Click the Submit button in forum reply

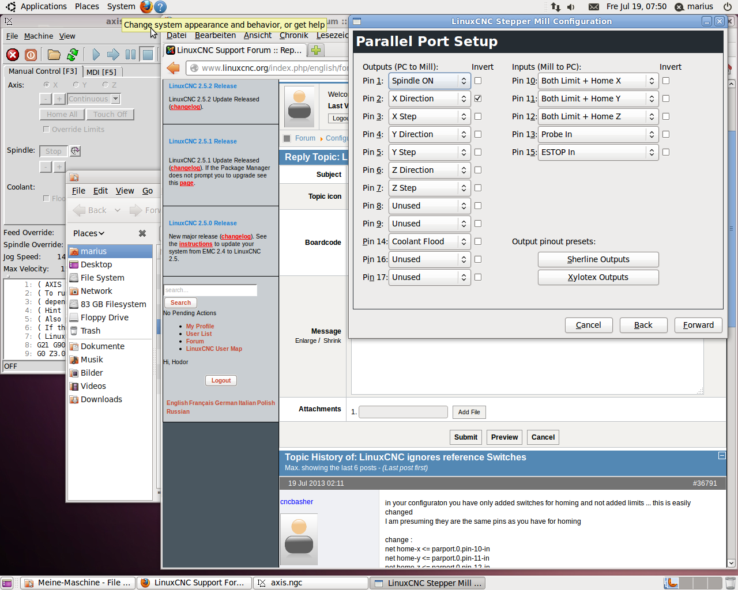click(465, 437)
